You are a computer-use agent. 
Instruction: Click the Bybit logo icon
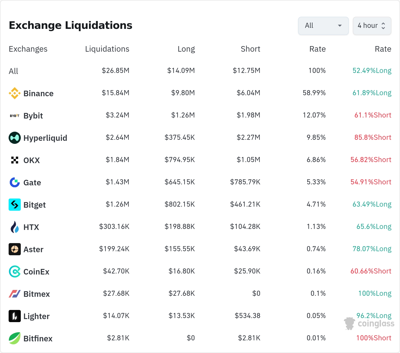[15, 116]
